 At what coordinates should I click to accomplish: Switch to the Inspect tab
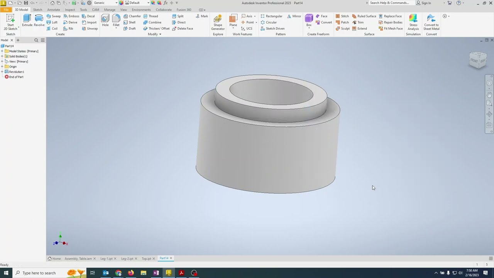tap(70, 10)
